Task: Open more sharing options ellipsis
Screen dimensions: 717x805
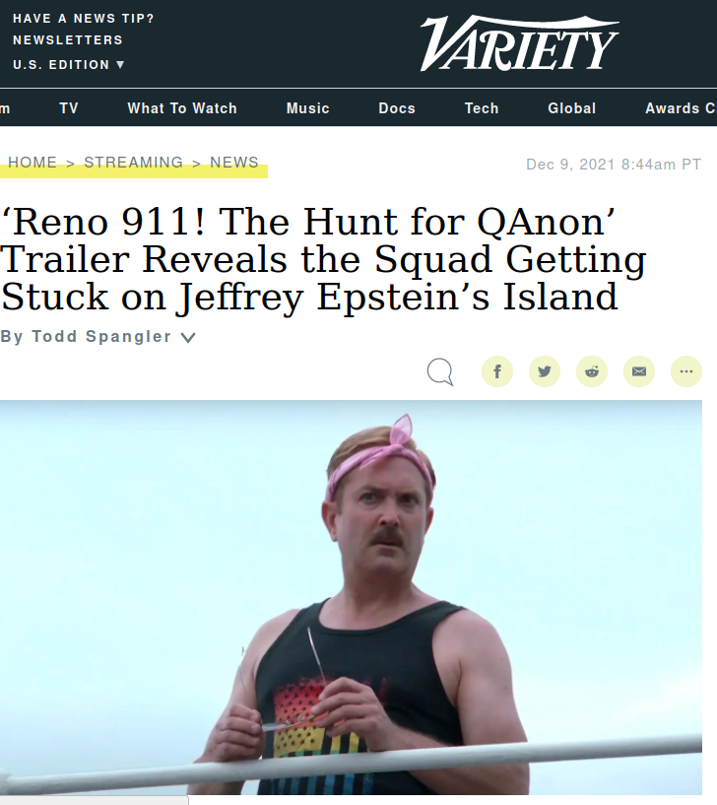Action: coord(686,371)
